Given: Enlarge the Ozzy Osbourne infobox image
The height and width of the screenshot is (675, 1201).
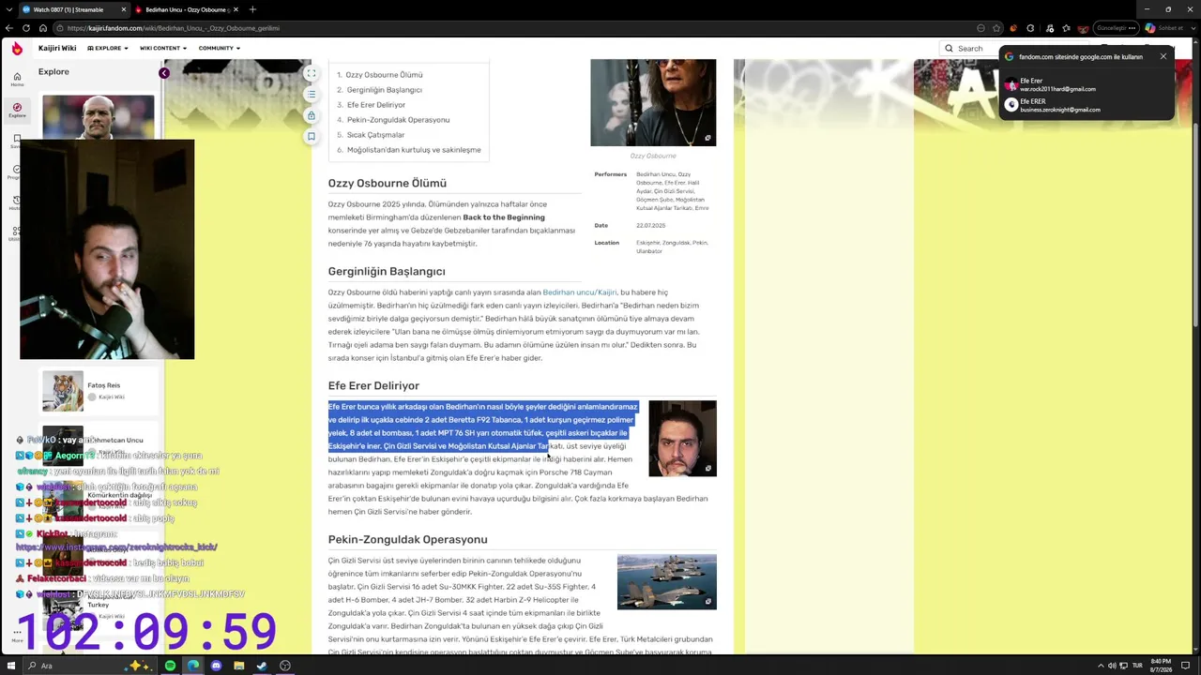Looking at the screenshot, I should coord(707,138).
